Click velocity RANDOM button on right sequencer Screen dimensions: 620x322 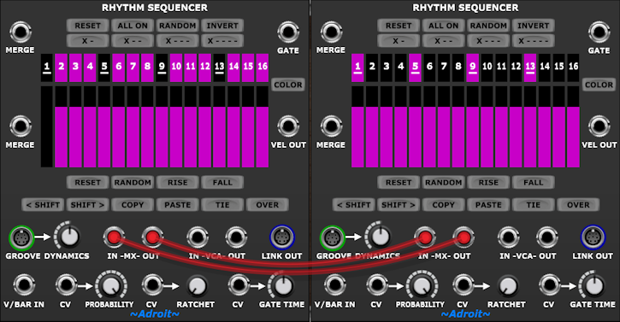point(443,183)
